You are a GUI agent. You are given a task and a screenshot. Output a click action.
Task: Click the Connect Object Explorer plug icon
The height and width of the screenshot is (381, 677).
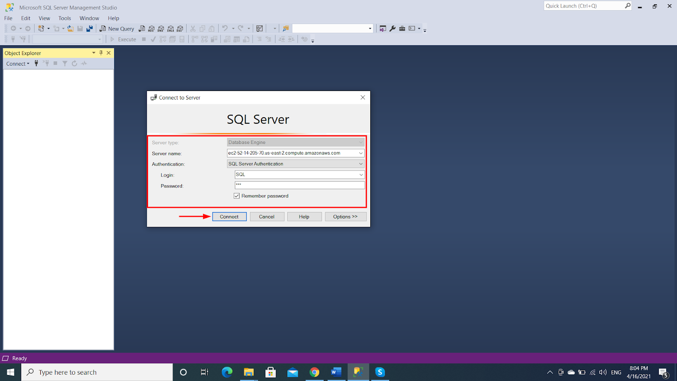click(x=36, y=63)
